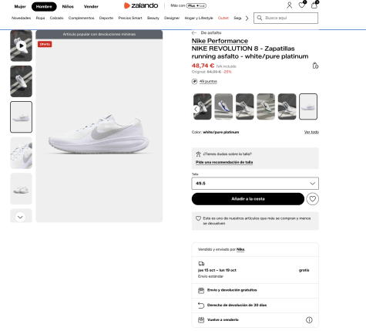Switch to the Mujer tab
The image size is (366, 331).
20,7
